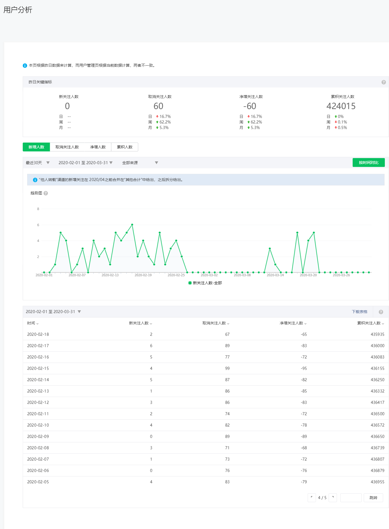Image resolution: width=389 pixels, height=529 pixels.
Task: Sort table by 时间 column arrow
Action: pyautogui.click(x=37, y=324)
